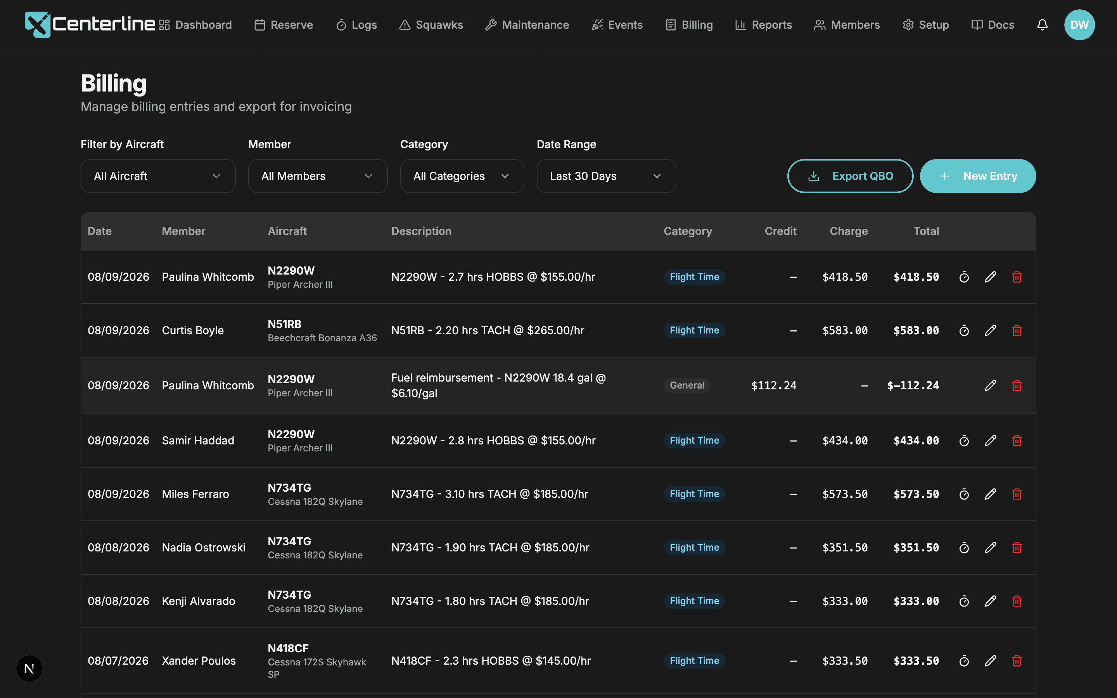
Task: Edit the Samir Haddad billing entry
Action: (x=990, y=441)
